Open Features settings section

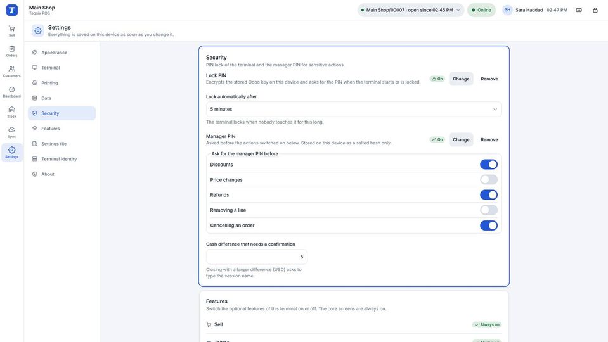(61, 128)
